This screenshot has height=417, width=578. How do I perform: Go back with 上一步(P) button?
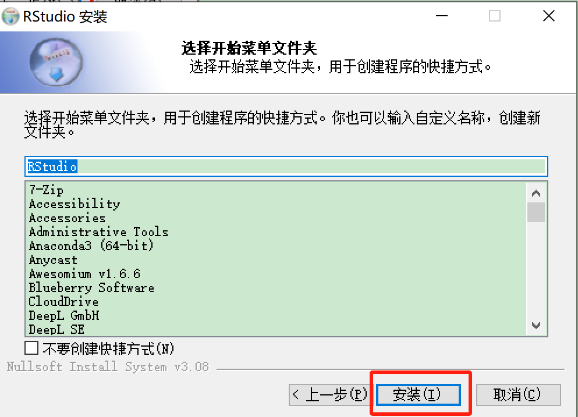click(328, 394)
